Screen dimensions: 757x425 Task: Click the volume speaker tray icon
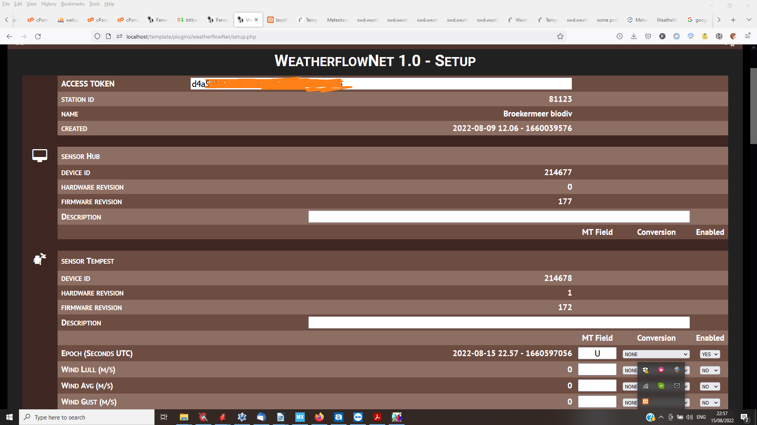coord(690,417)
